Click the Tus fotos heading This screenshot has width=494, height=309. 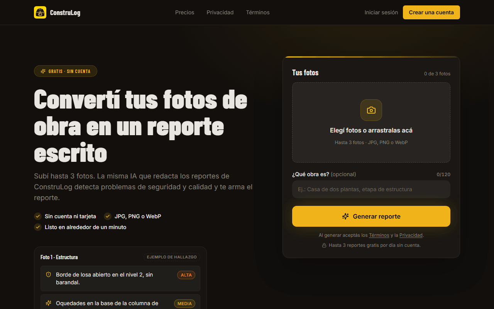pos(305,73)
